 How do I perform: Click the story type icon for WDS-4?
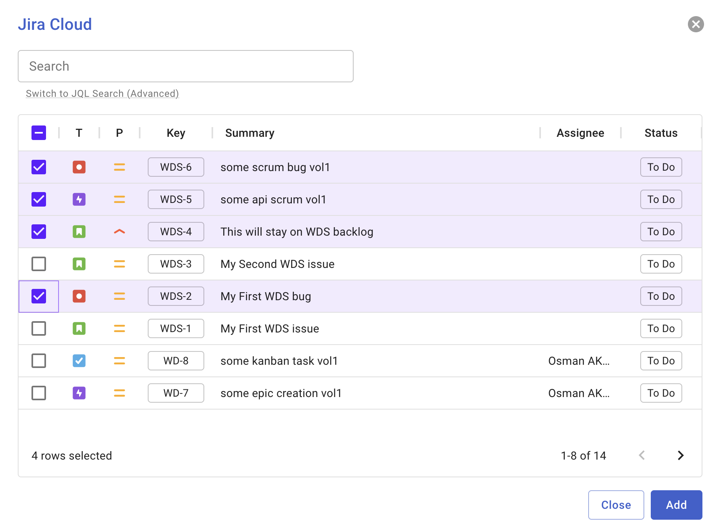point(79,232)
